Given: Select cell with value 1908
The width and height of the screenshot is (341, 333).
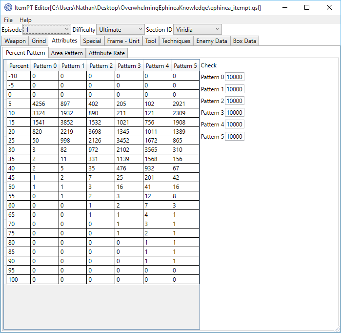Looking at the screenshot, I should [185, 123].
